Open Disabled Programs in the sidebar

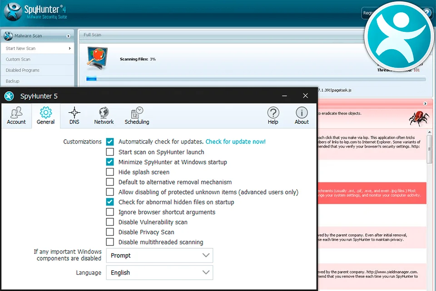pyautogui.click(x=23, y=70)
